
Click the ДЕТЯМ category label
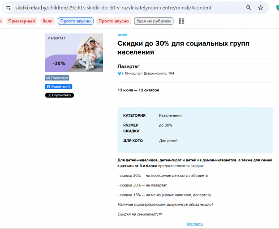point(122,35)
